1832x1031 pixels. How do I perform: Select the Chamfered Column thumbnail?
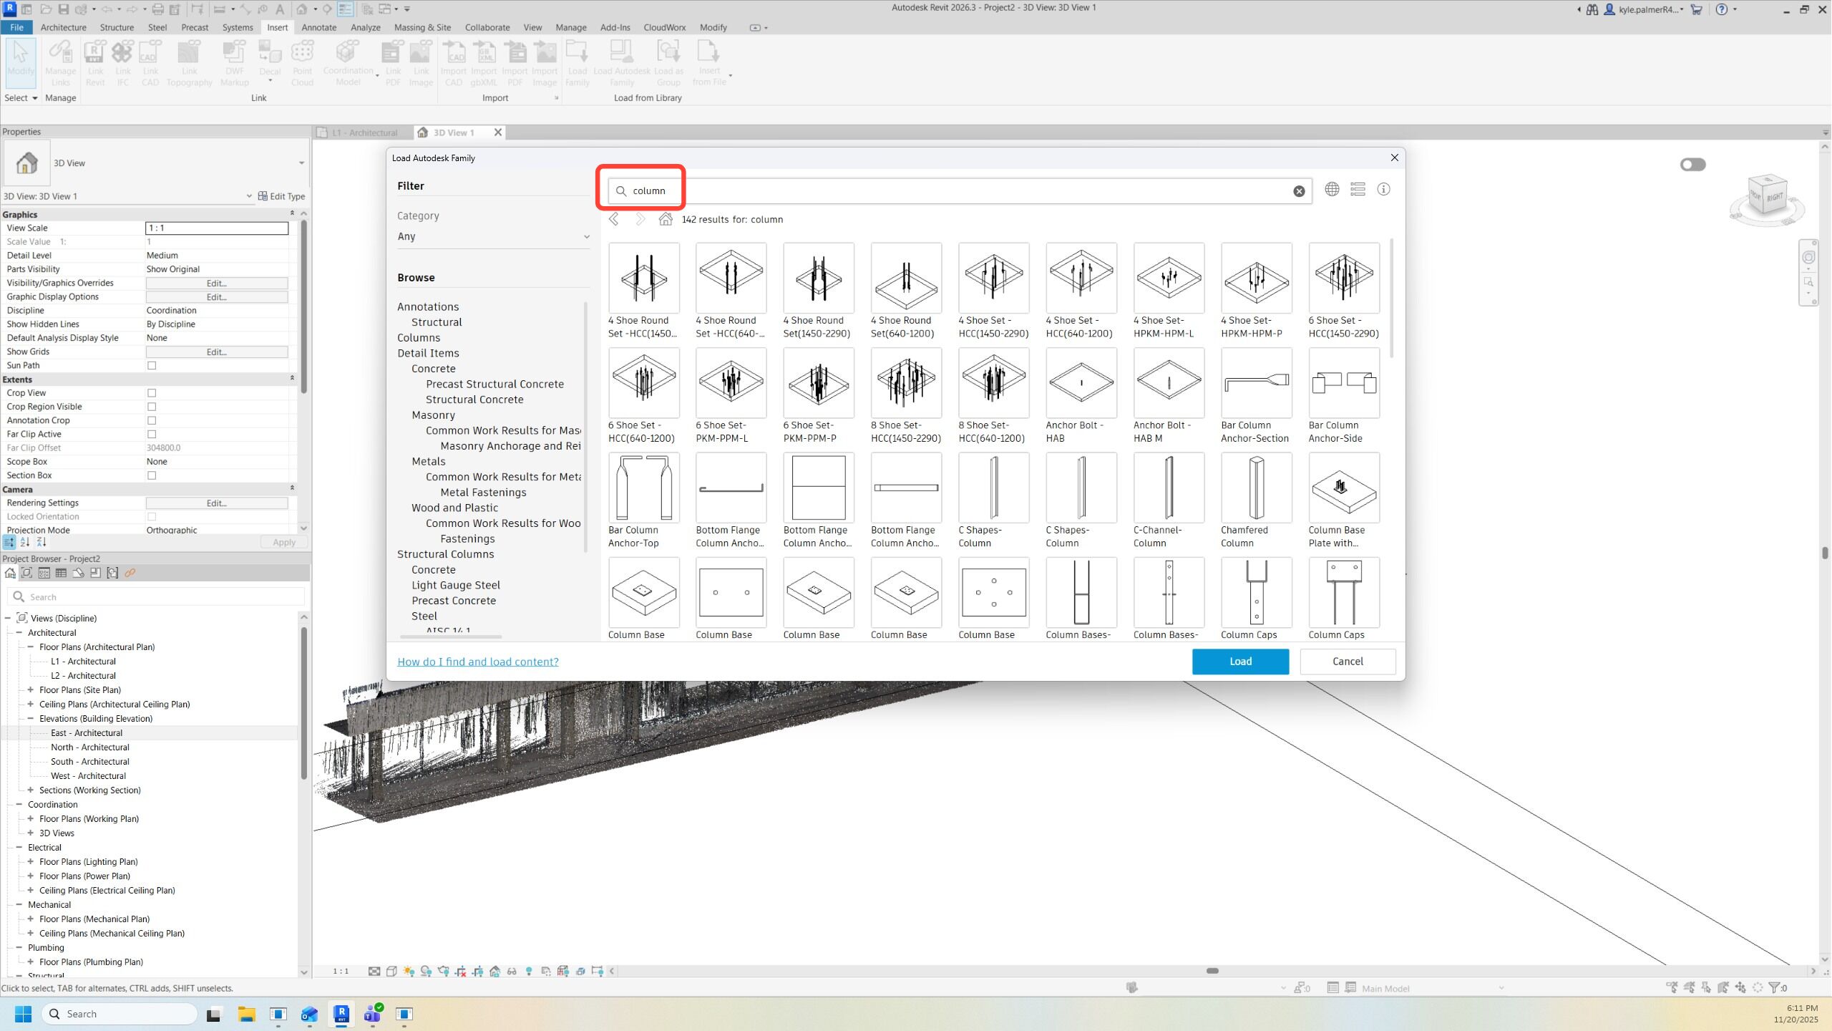coord(1256,488)
